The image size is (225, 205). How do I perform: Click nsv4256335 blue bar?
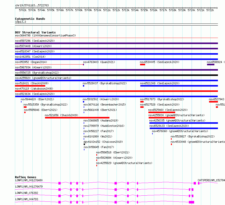184,123
